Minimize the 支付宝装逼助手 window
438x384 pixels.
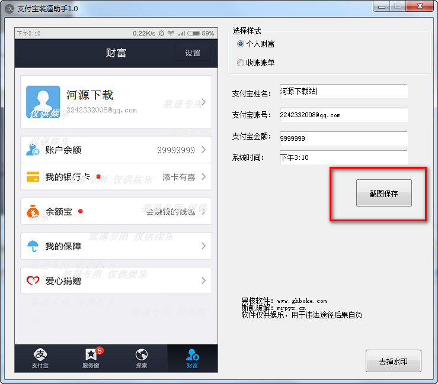(382, 6)
